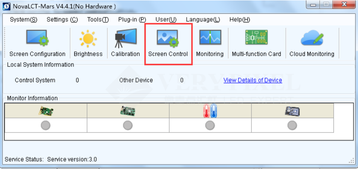Viewport: 358px width, 169px height.
Task: Open the User(U) menu
Action: pyautogui.click(x=166, y=20)
